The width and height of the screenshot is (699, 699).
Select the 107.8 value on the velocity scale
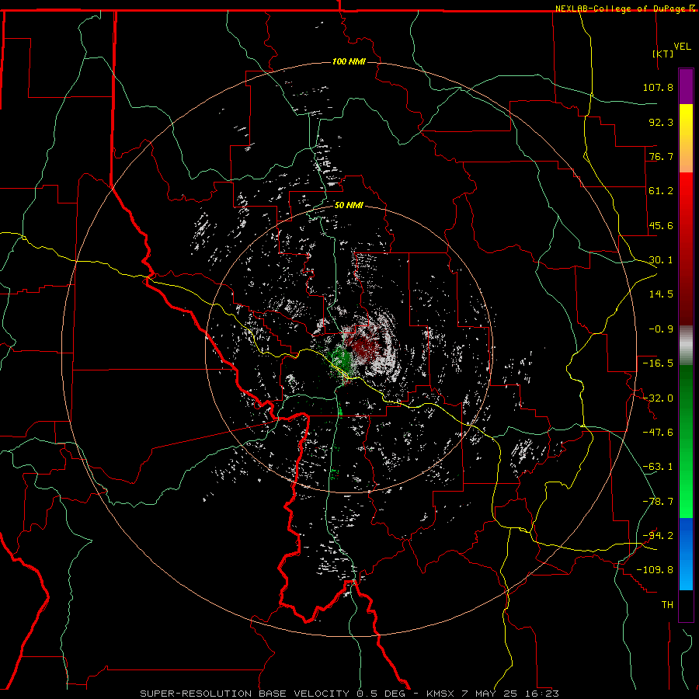[x=658, y=87]
